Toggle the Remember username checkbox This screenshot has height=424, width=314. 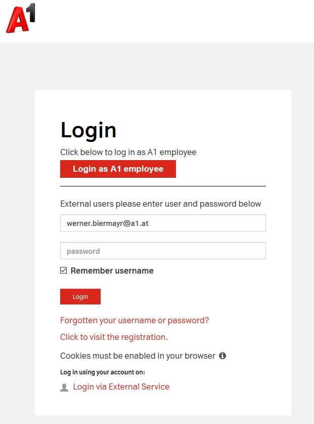tap(64, 271)
